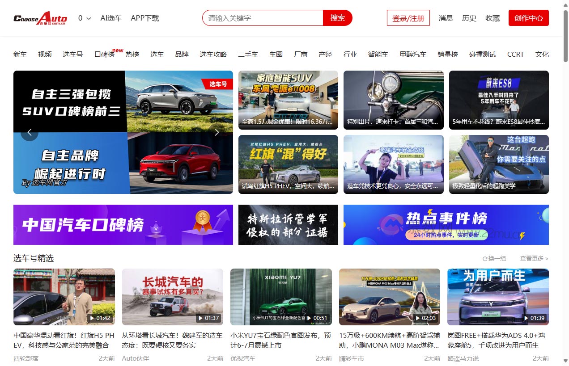Screen dimensions: 569x366
Task: Advance the banner carousel with the right arrow
Action: point(217,132)
